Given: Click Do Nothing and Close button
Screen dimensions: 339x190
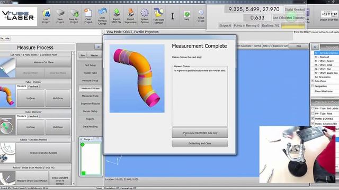Looking at the screenshot, I should [x=200, y=143].
